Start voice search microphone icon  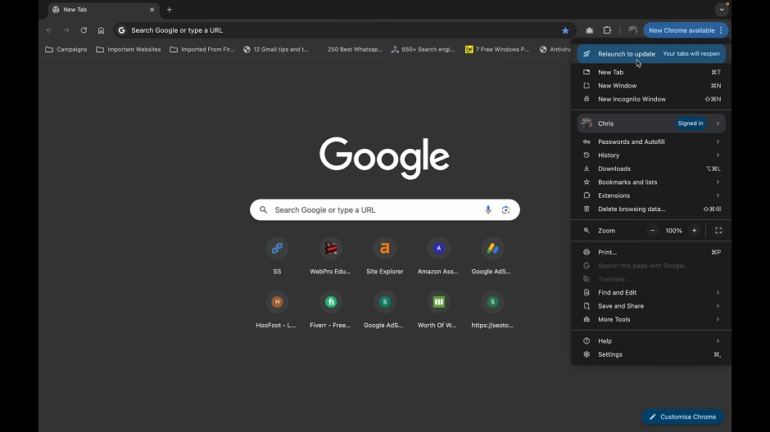pos(488,210)
